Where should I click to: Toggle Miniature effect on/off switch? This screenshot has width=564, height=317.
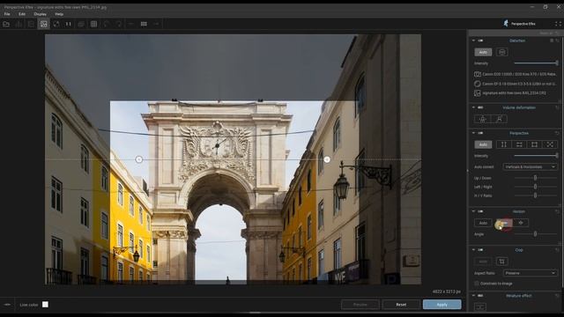(x=480, y=296)
